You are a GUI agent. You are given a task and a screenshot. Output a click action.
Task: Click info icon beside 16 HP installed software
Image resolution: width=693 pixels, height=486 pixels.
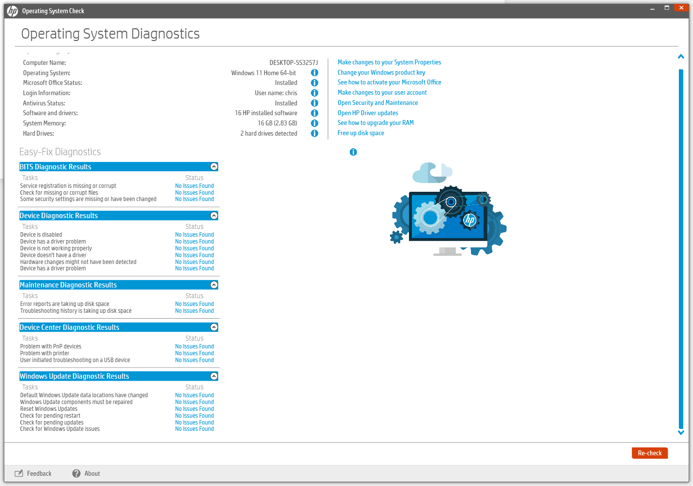(314, 113)
